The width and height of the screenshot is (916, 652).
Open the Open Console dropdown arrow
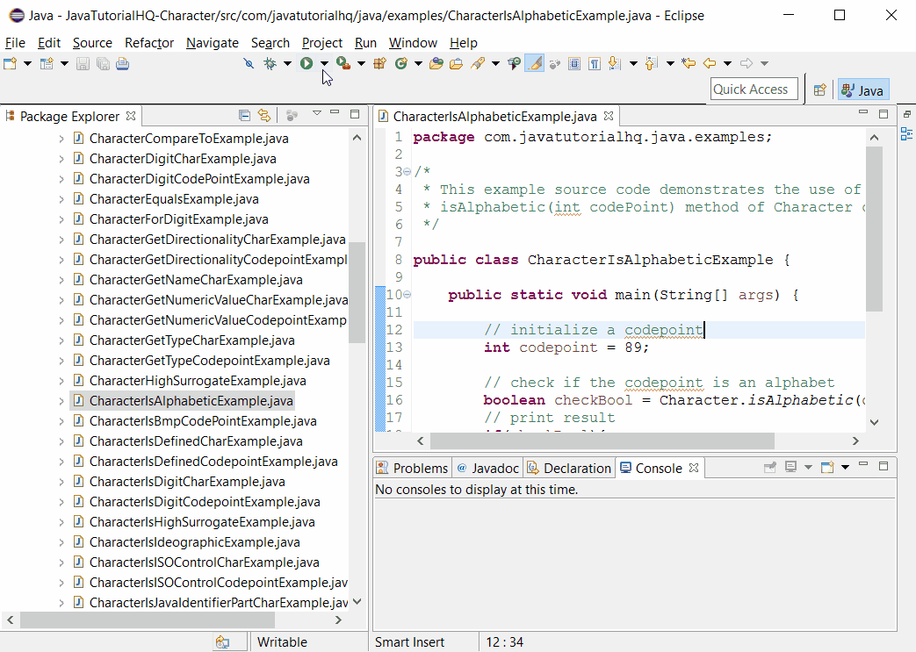(845, 467)
